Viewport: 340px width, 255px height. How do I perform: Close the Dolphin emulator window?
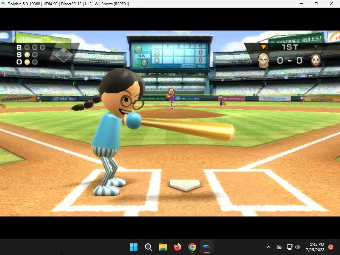click(x=332, y=3)
